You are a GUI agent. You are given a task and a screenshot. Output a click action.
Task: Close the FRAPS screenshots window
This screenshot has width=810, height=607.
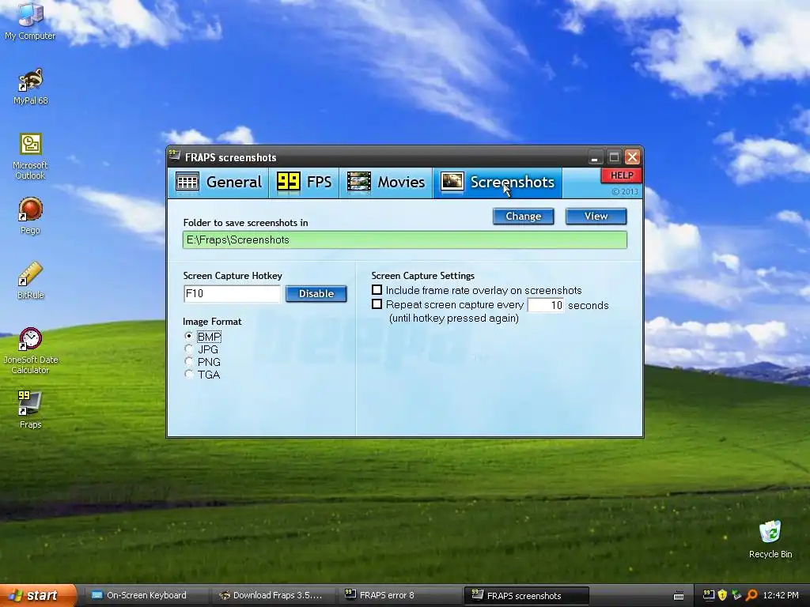[632, 157]
